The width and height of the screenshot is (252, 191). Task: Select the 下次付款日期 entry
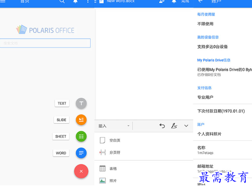[221, 111]
